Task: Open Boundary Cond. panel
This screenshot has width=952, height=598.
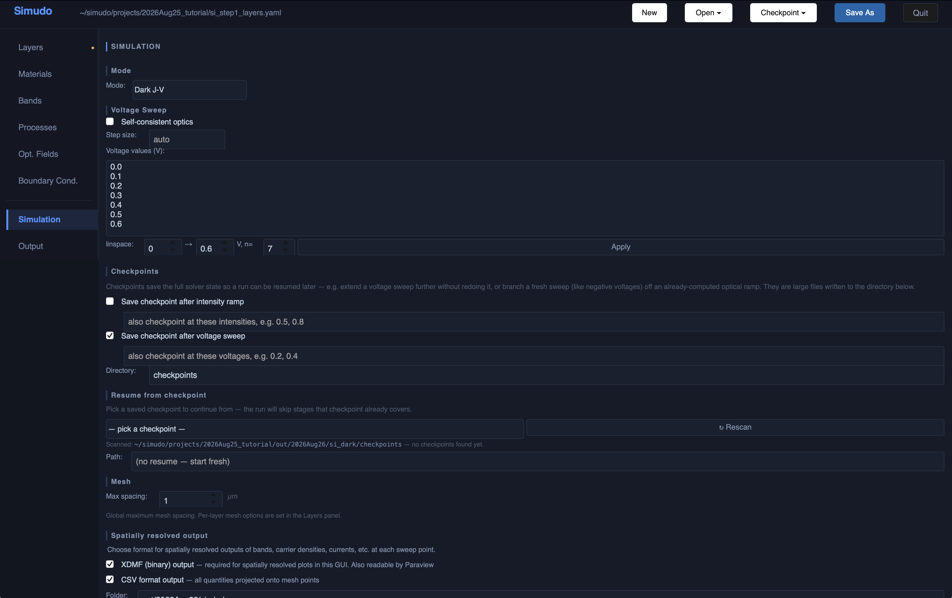Action: tap(48, 180)
